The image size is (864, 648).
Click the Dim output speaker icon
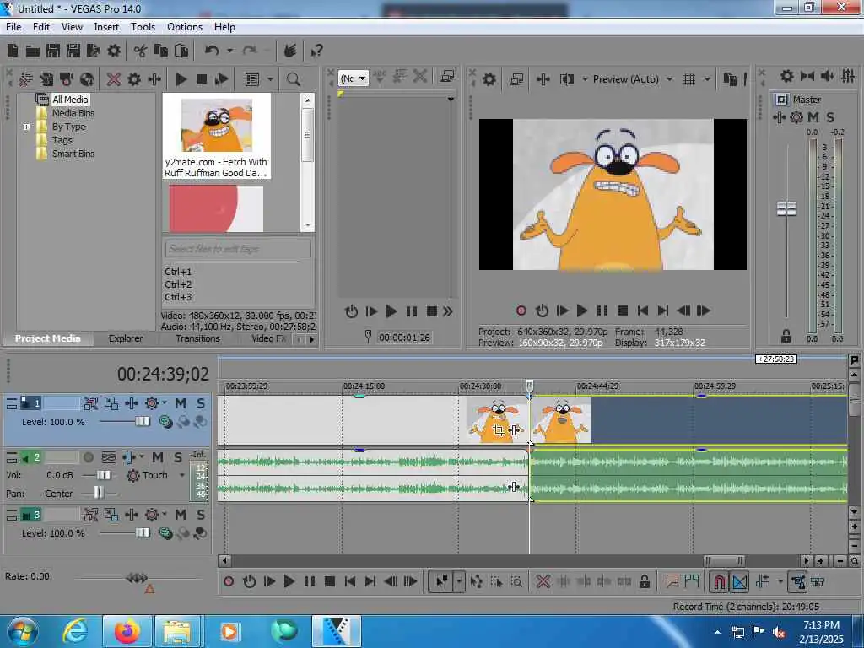point(827,76)
